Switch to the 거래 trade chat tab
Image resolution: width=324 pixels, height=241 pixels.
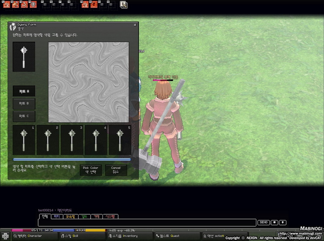tap(96, 216)
